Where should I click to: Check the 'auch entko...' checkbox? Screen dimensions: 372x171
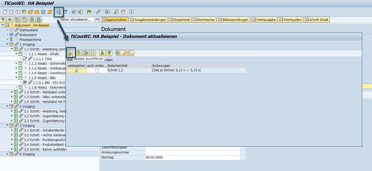(97, 71)
